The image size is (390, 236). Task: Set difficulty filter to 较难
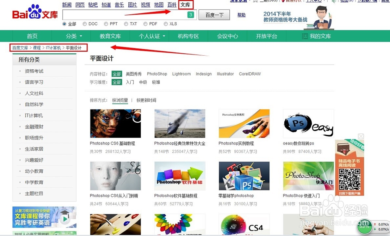coord(156,82)
